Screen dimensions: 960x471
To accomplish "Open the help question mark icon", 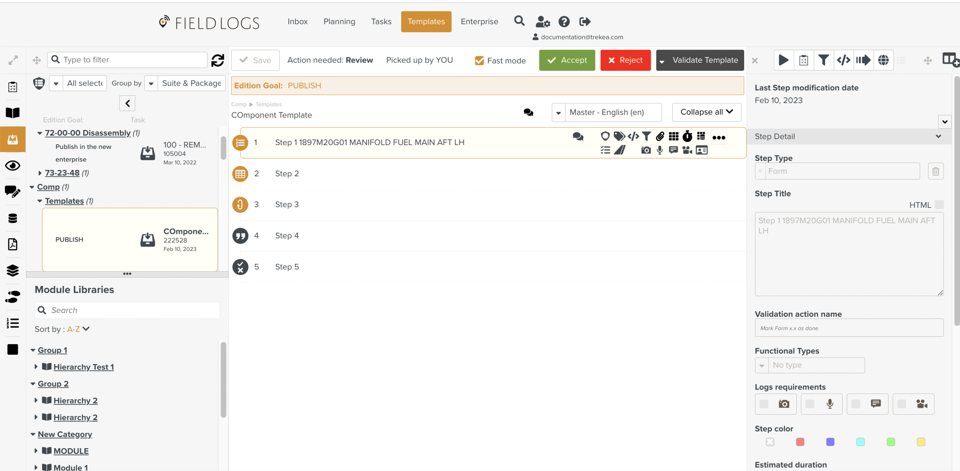I will click(x=564, y=22).
